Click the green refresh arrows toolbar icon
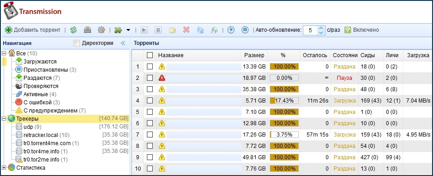The width and height of the screenshot is (433, 176). click(x=73, y=30)
